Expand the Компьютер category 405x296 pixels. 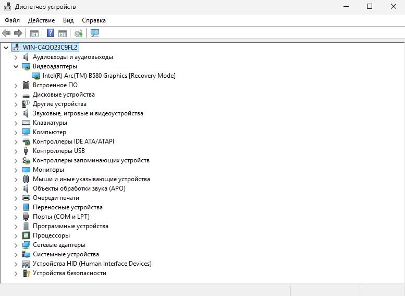[x=16, y=132]
